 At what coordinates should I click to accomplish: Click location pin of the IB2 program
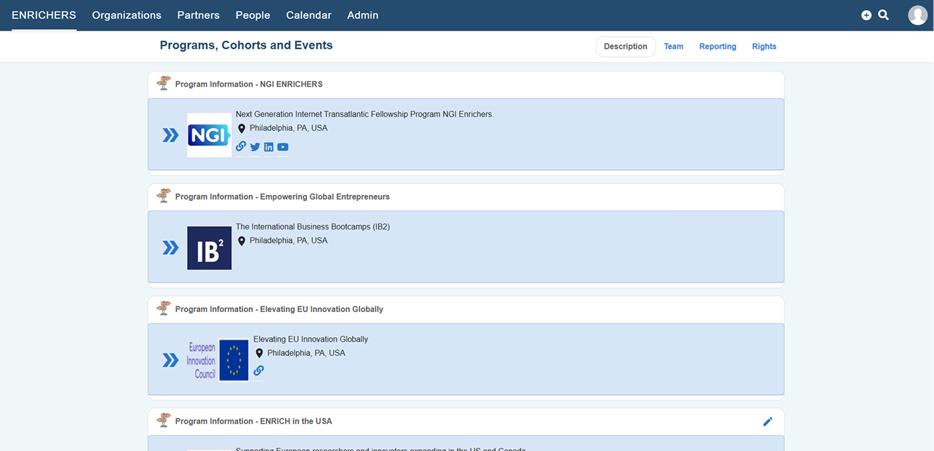pyautogui.click(x=242, y=241)
